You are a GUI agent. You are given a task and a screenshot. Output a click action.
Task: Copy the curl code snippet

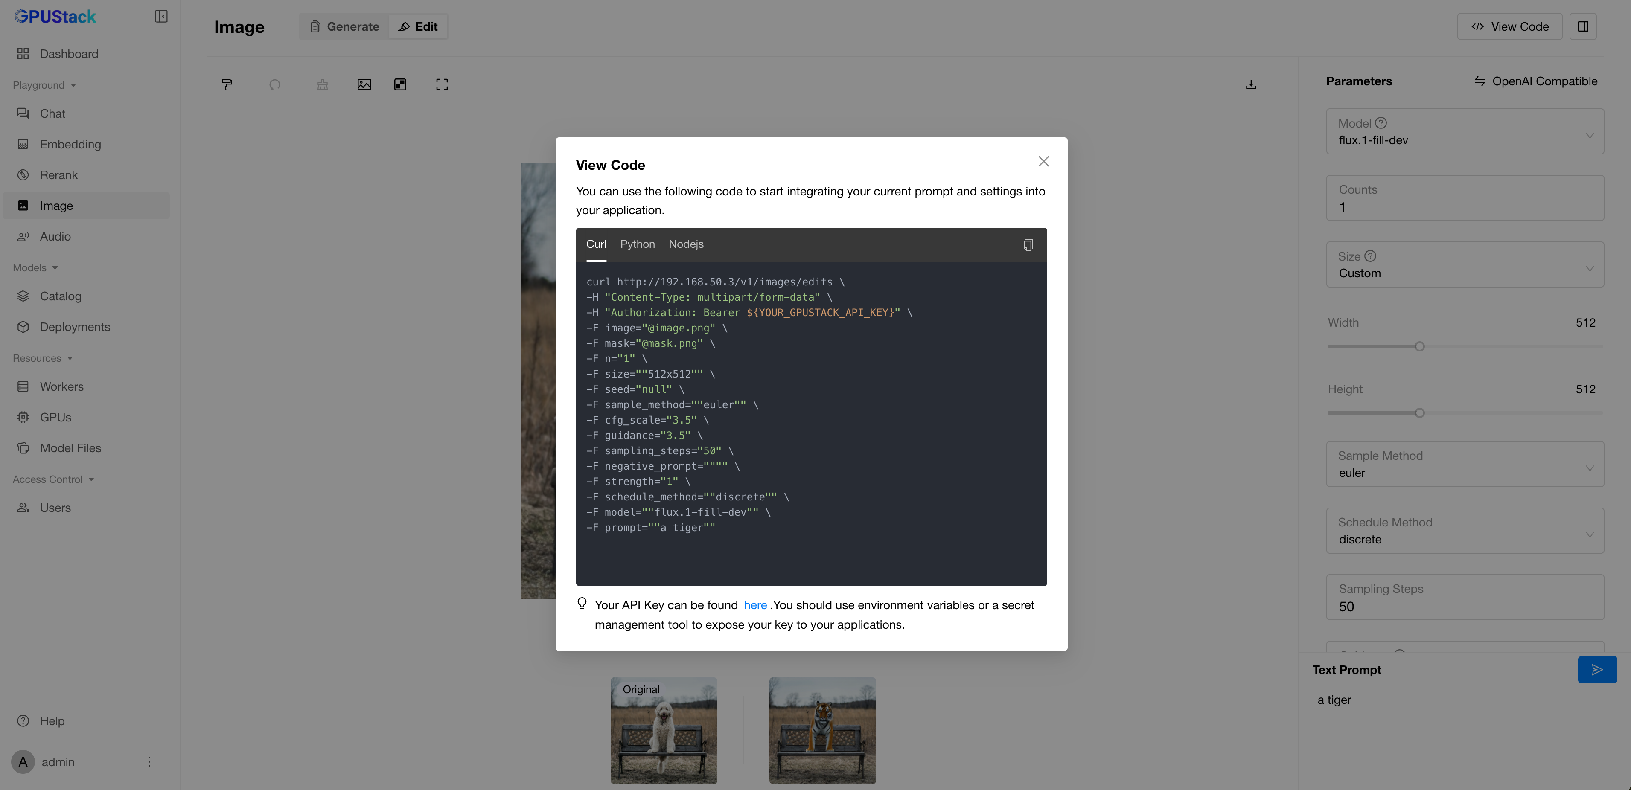pos(1028,245)
